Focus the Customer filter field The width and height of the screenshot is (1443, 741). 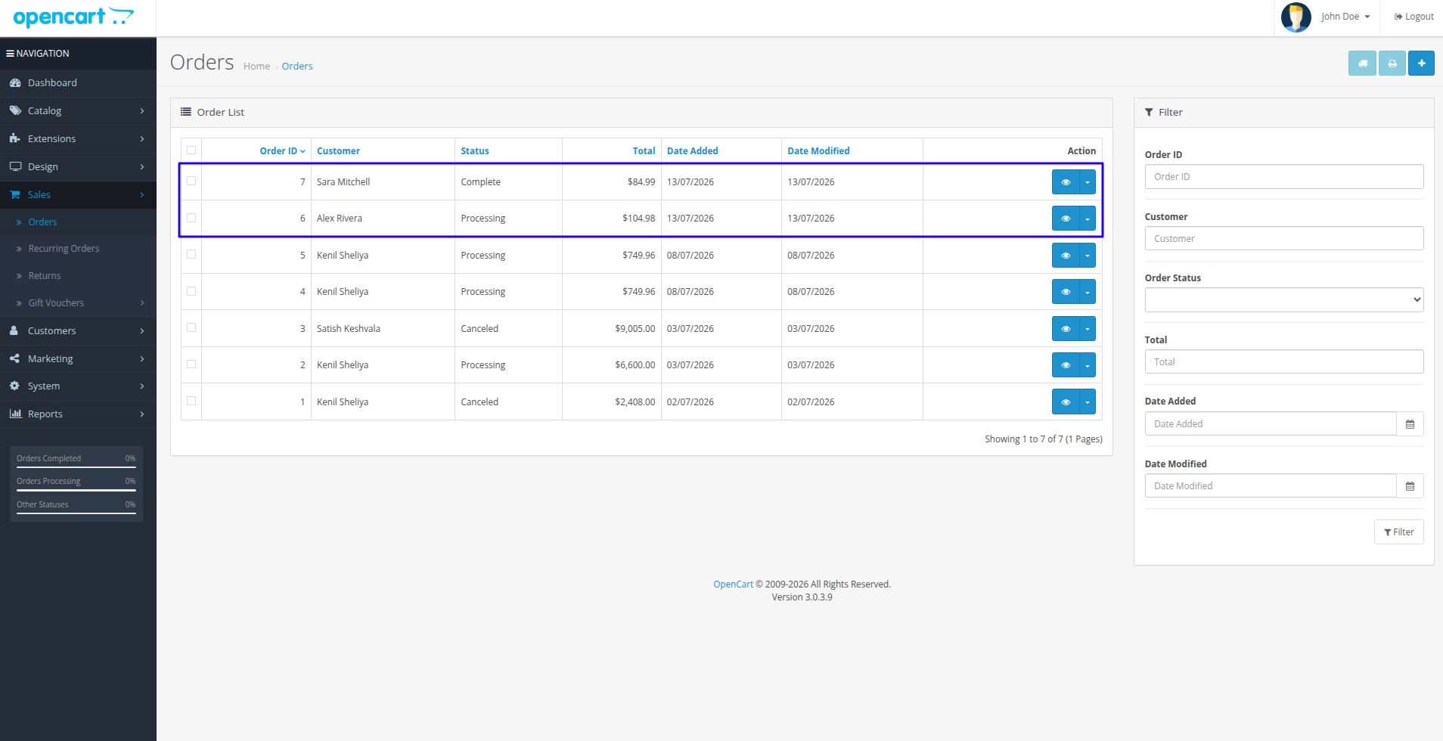1284,239
